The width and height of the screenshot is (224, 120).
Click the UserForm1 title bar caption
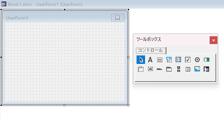pyautogui.click(x=17, y=18)
